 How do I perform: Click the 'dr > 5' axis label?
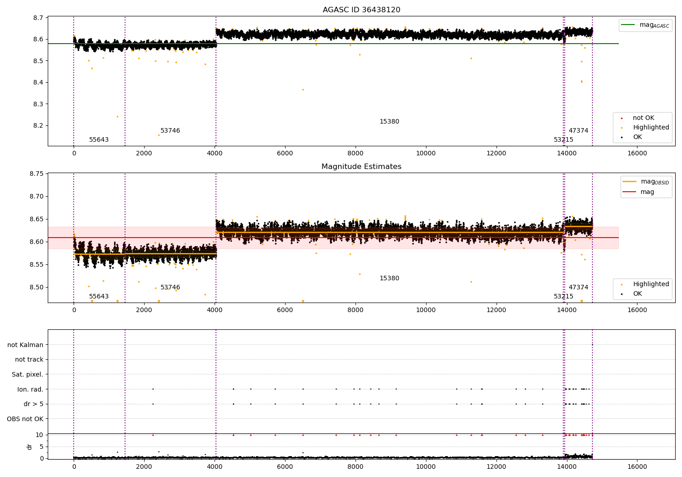pyautogui.click(x=34, y=404)
